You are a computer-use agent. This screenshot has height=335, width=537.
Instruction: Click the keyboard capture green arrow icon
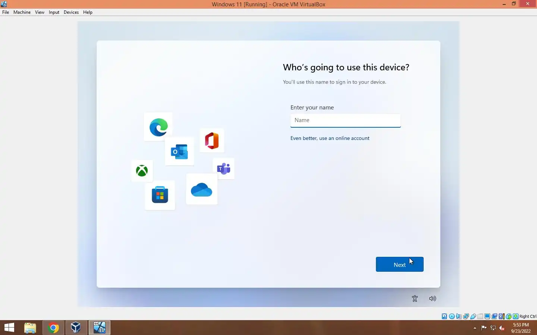point(516,316)
